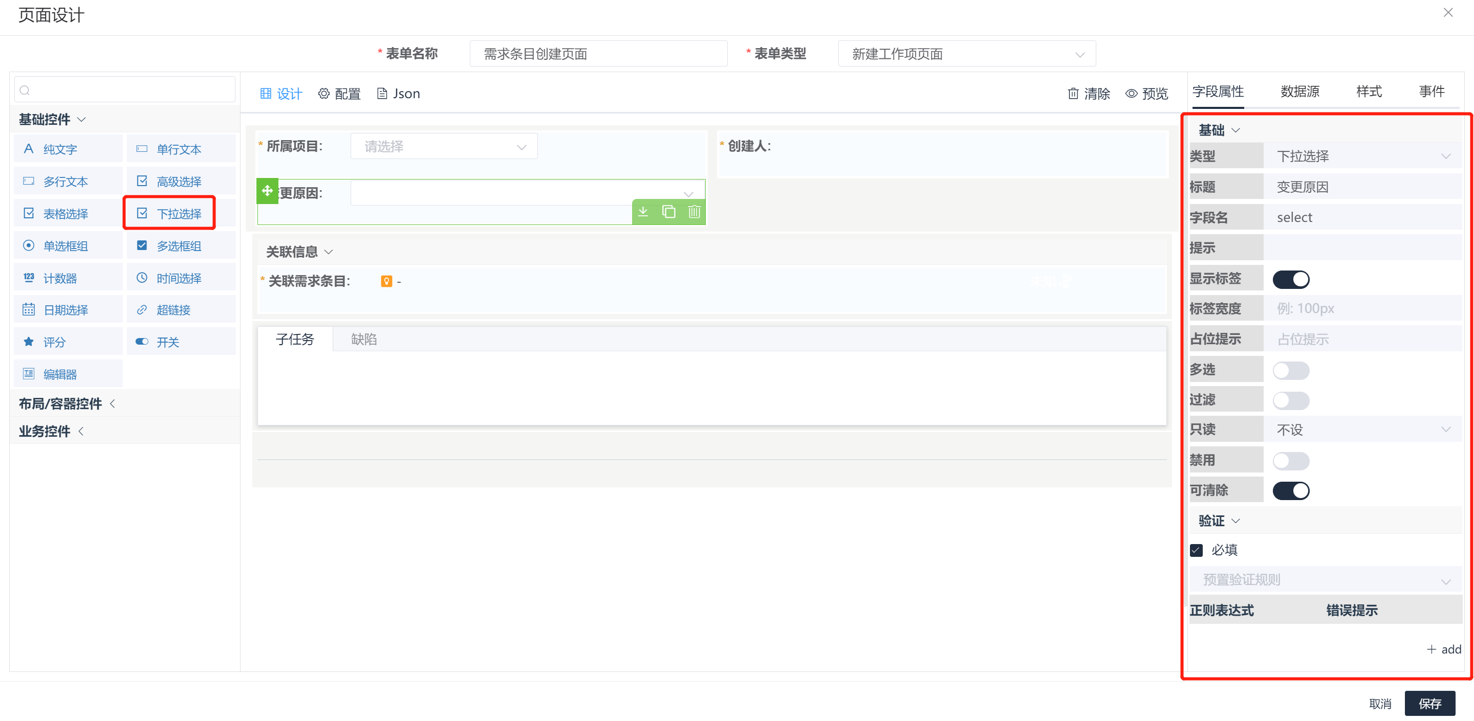The height and width of the screenshot is (721, 1474).
Task: Open the 表单类型 dropdown
Action: [966, 54]
